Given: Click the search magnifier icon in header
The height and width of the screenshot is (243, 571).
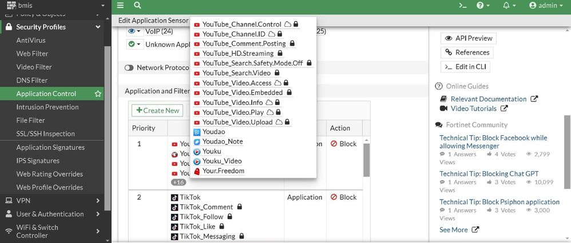Looking at the screenshot, I should (x=137, y=5).
